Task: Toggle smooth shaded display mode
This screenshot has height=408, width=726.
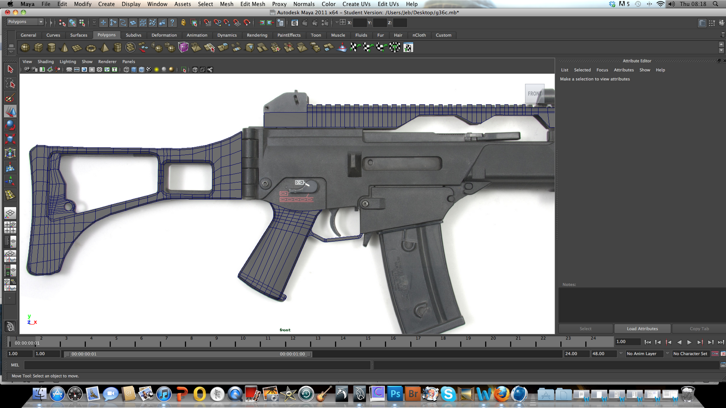Action: pos(133,69)
